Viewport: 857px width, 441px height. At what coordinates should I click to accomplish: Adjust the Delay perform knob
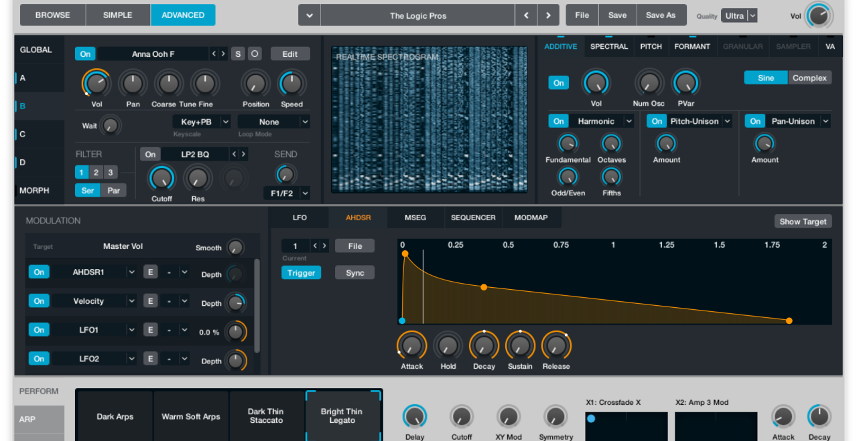click(415, 415)
